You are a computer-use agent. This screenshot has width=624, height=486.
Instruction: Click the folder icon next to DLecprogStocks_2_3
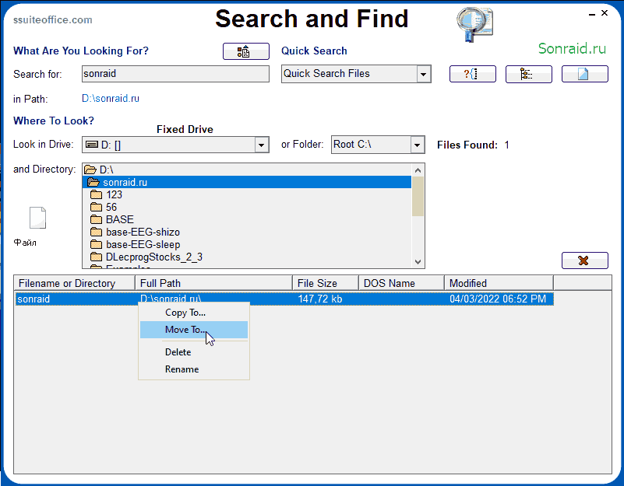[x=97, y=257]
